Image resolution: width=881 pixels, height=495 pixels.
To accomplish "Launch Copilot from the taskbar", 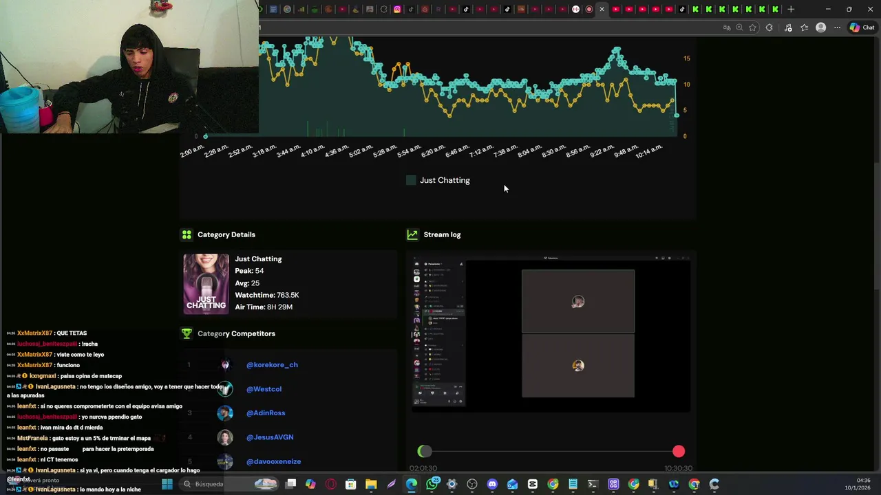I will click(310, 484).
